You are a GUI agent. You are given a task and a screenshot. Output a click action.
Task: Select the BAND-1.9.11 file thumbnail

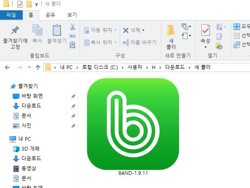pos(133,124)
